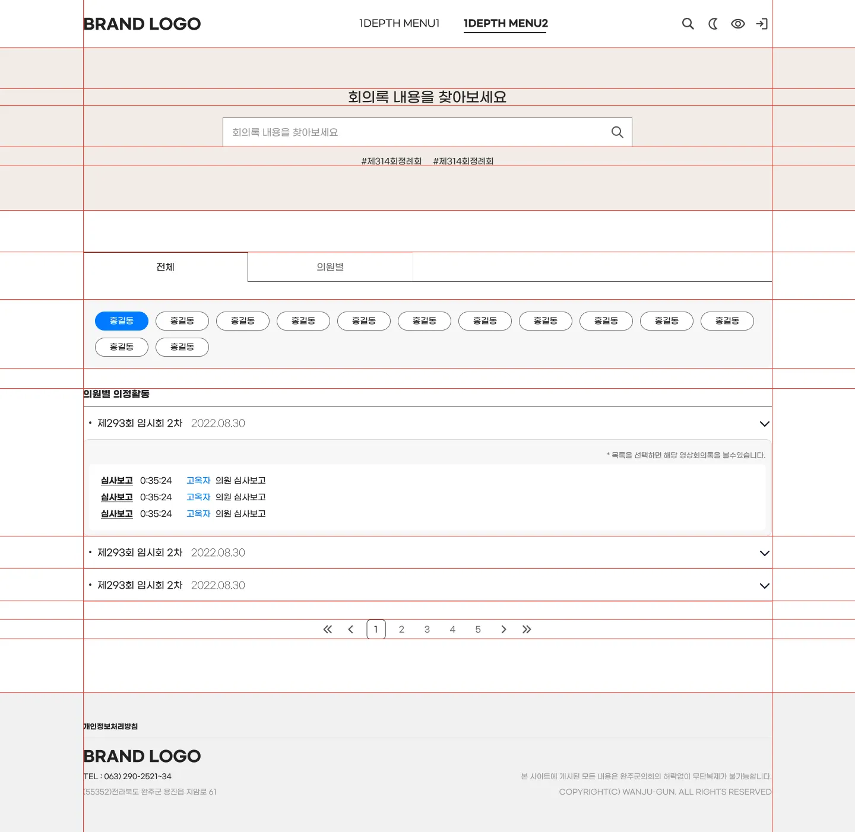Screen dimensions: 855x832
Task: Click the 의원별 의정활동 heading
Action: tap(116, 394)
